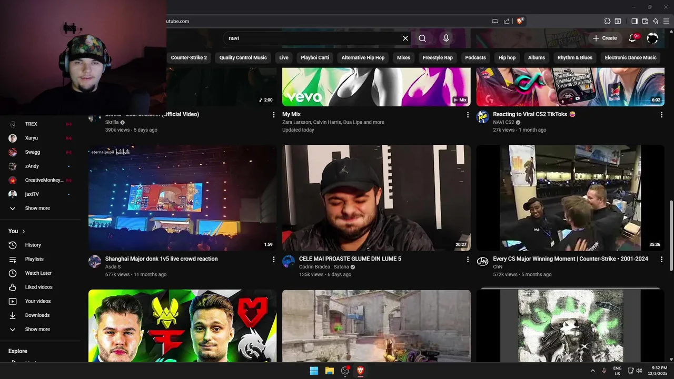The width and height of the screenshot is (674, 379).
Task: Open options for CELE MAI PROASTE GLUME video
Action: click(468, 260)
